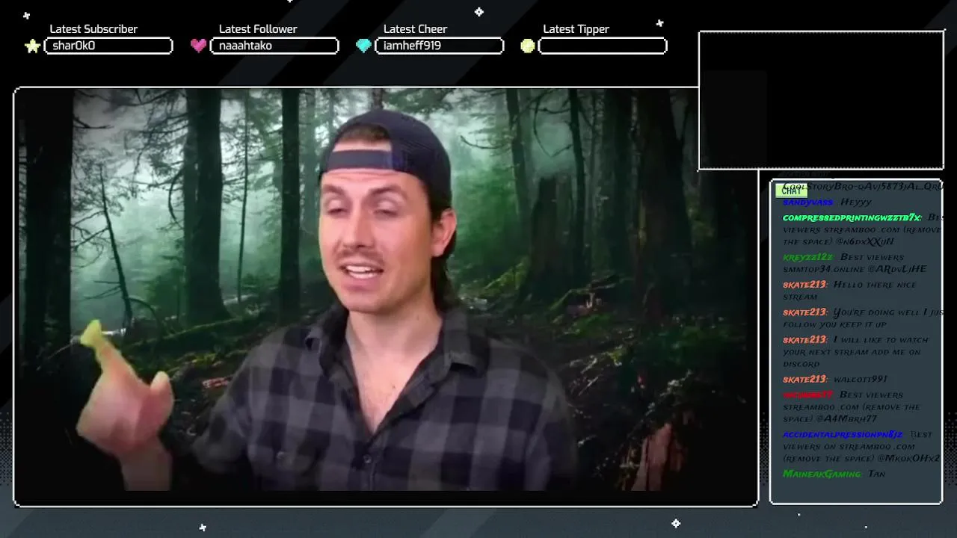Click skate213 beside 'walcott991'
This screenshot has width=957, height=538.
click(804, 380)
